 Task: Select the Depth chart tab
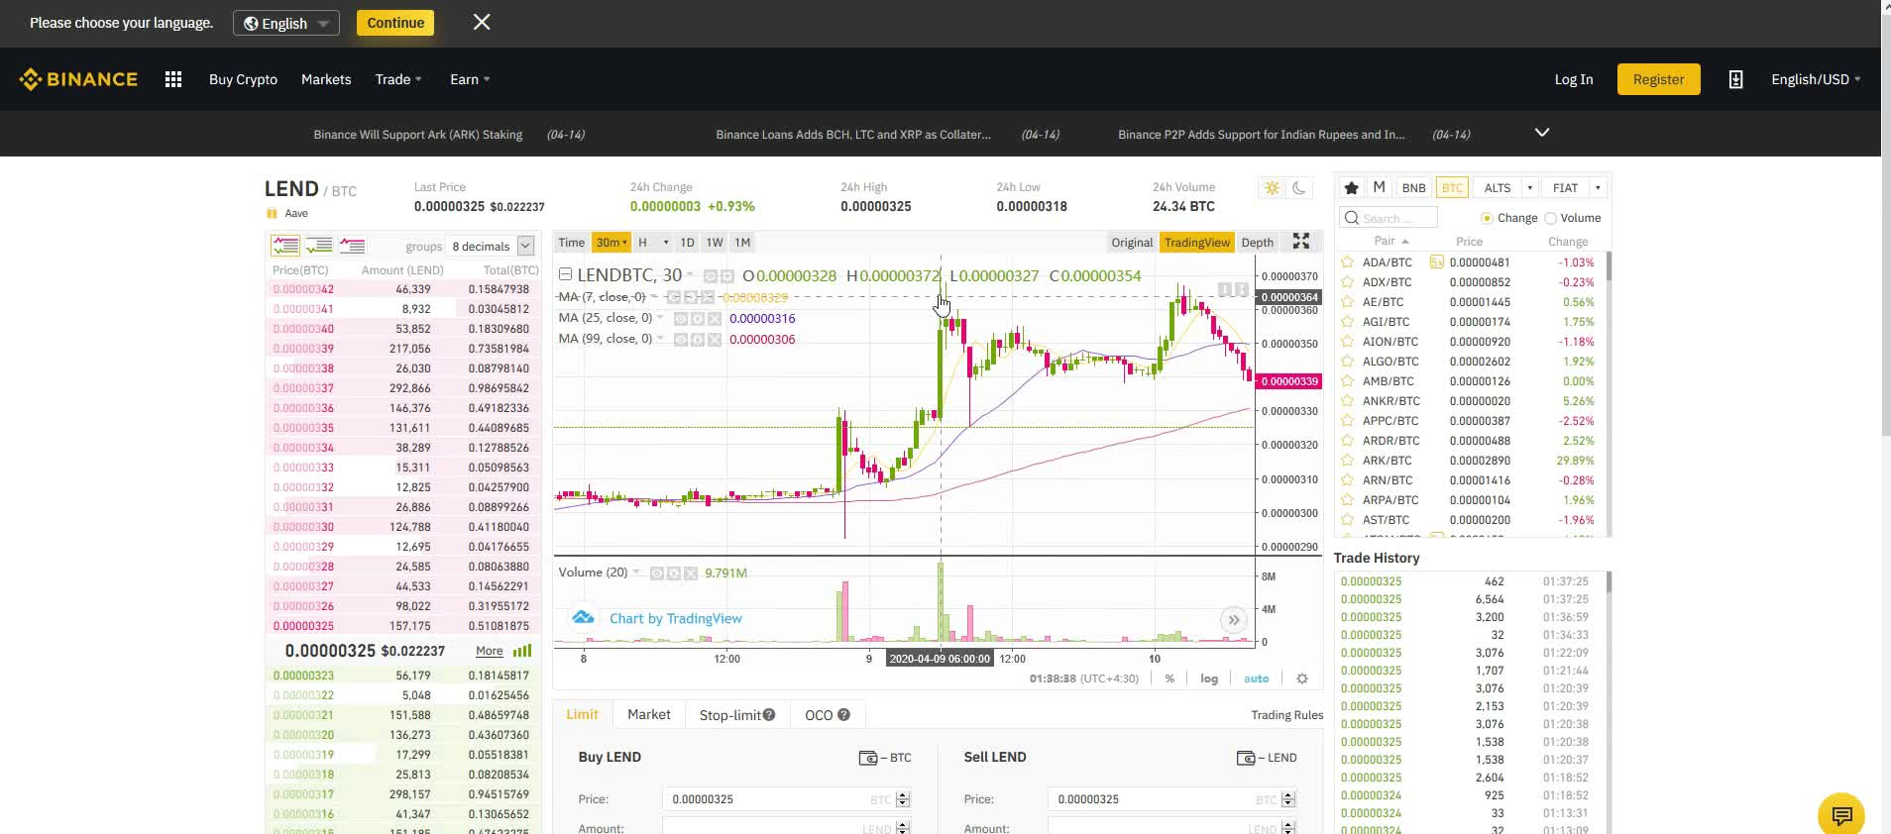[x=1257, y=243]
